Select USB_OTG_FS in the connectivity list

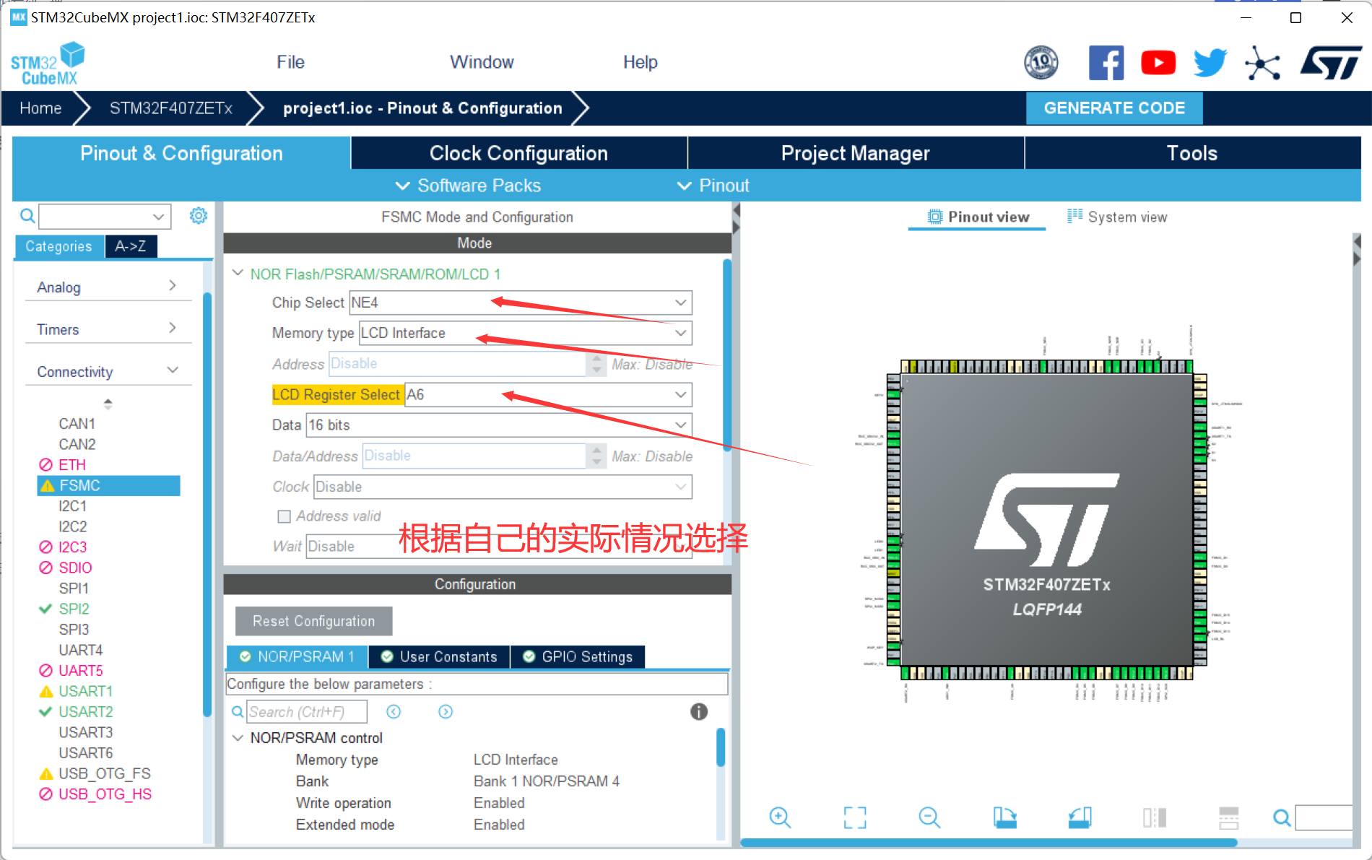pos(104,773)
